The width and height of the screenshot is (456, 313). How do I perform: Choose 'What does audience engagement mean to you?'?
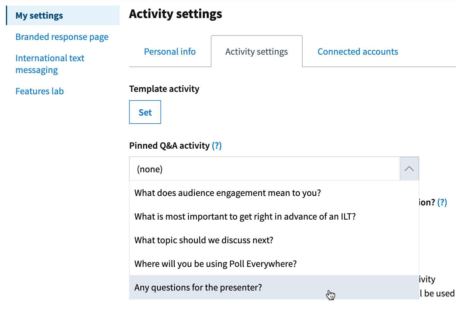[274, 193]
